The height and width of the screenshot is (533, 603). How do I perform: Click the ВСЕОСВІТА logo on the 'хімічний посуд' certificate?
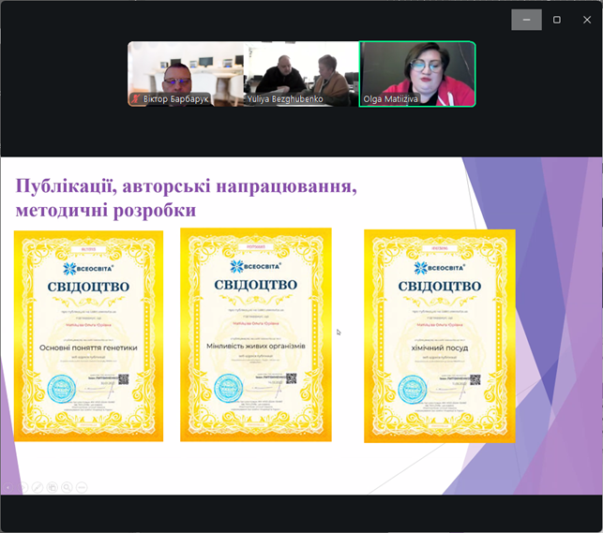[439, 268]
